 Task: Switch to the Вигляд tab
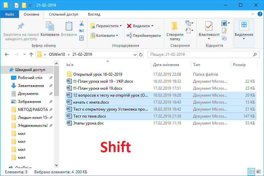tap(94, 14)
